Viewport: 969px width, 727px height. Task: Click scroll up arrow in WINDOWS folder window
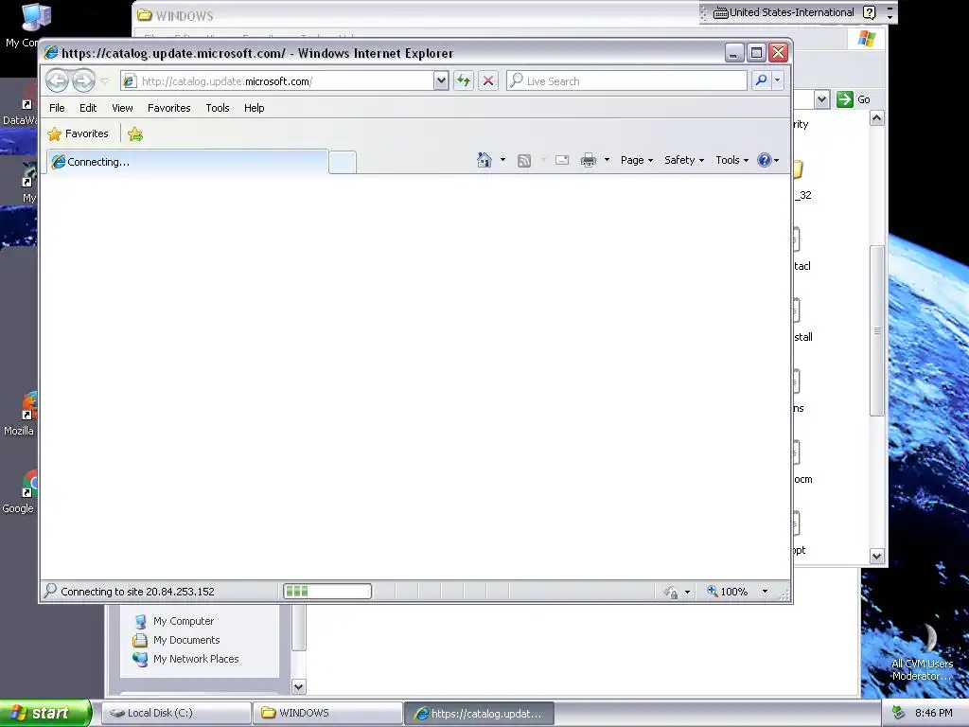tap(877, 118)
